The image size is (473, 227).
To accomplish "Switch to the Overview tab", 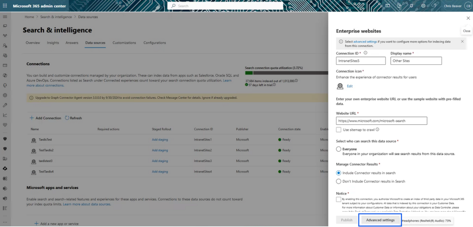I will click(33, 43).
